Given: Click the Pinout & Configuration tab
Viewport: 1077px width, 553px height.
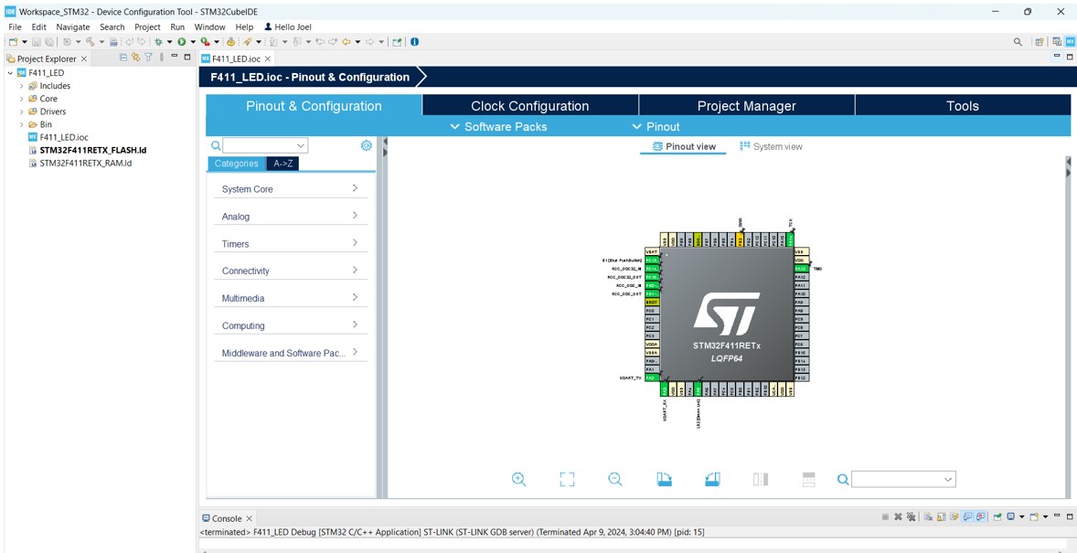Looking at the screenshot, I should coord(314,106).
